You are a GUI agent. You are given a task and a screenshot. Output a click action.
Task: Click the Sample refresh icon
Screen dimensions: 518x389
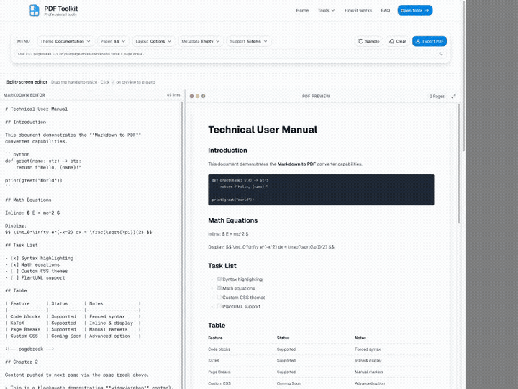coord(360,41)
